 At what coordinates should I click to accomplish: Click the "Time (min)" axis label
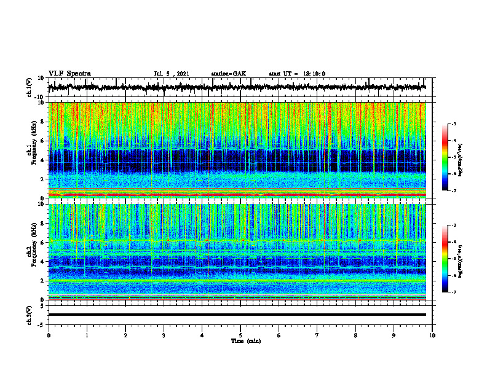(246, 341)
